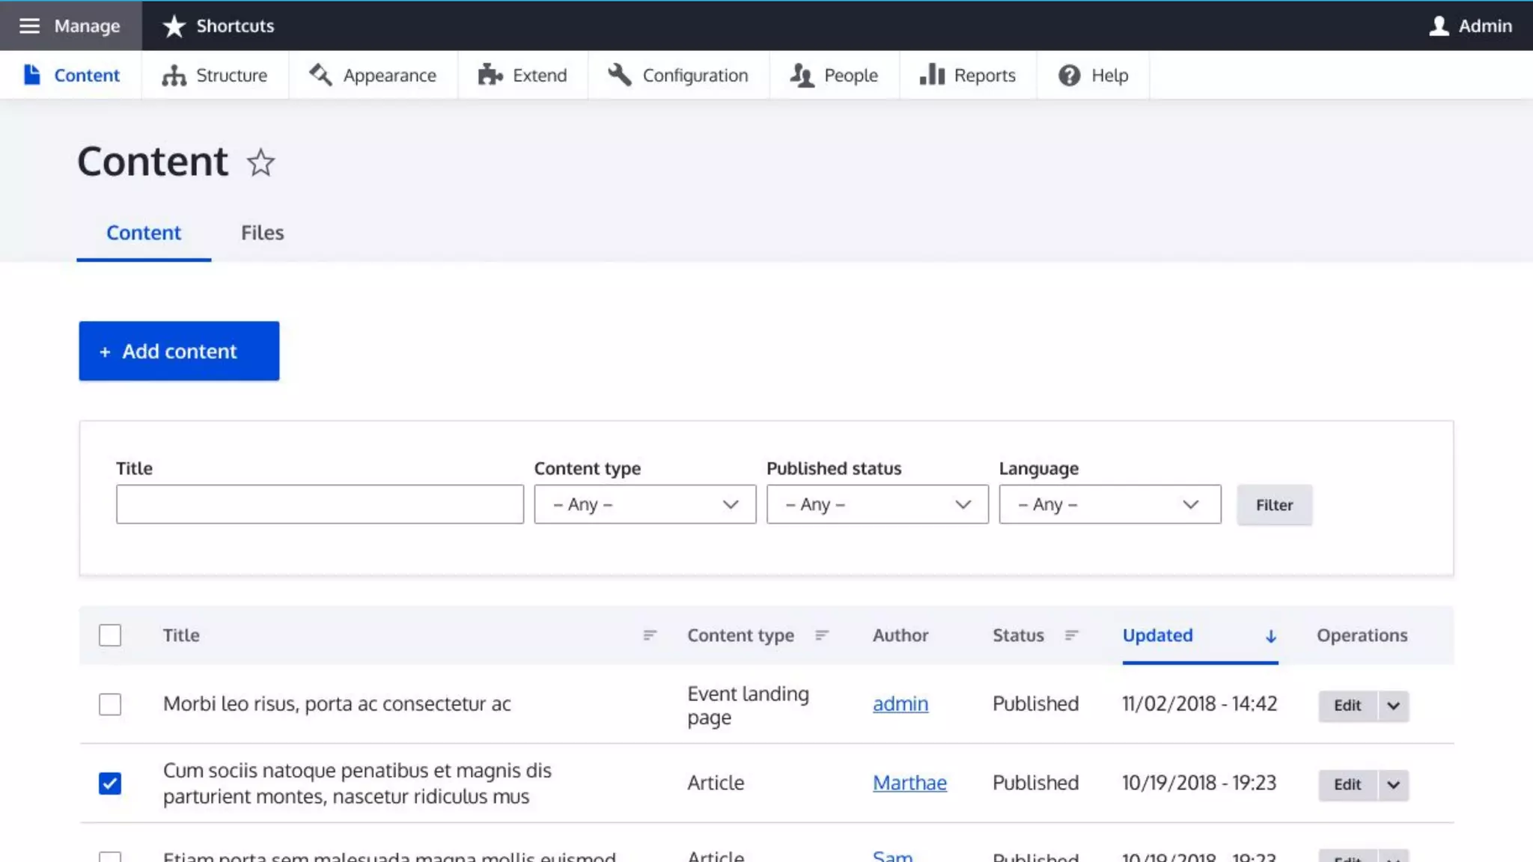Viewport: 1533px width, 862px height.
Task: Open the Marthae author link
Action: (x=909, y=783)
